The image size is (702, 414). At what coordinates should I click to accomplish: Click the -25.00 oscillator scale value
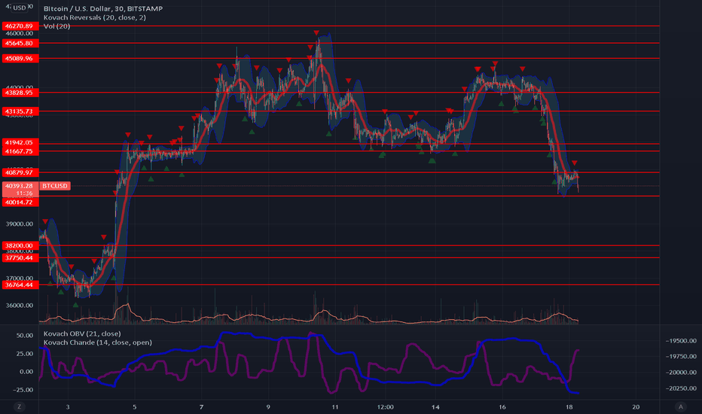coord(23,390)
